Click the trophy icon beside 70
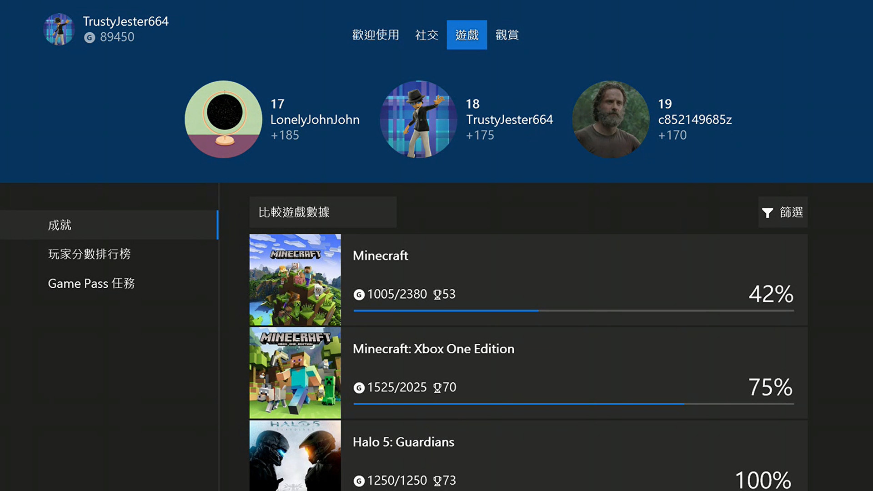This screenshot has width=873, height=491. click(x=437, y=388)
